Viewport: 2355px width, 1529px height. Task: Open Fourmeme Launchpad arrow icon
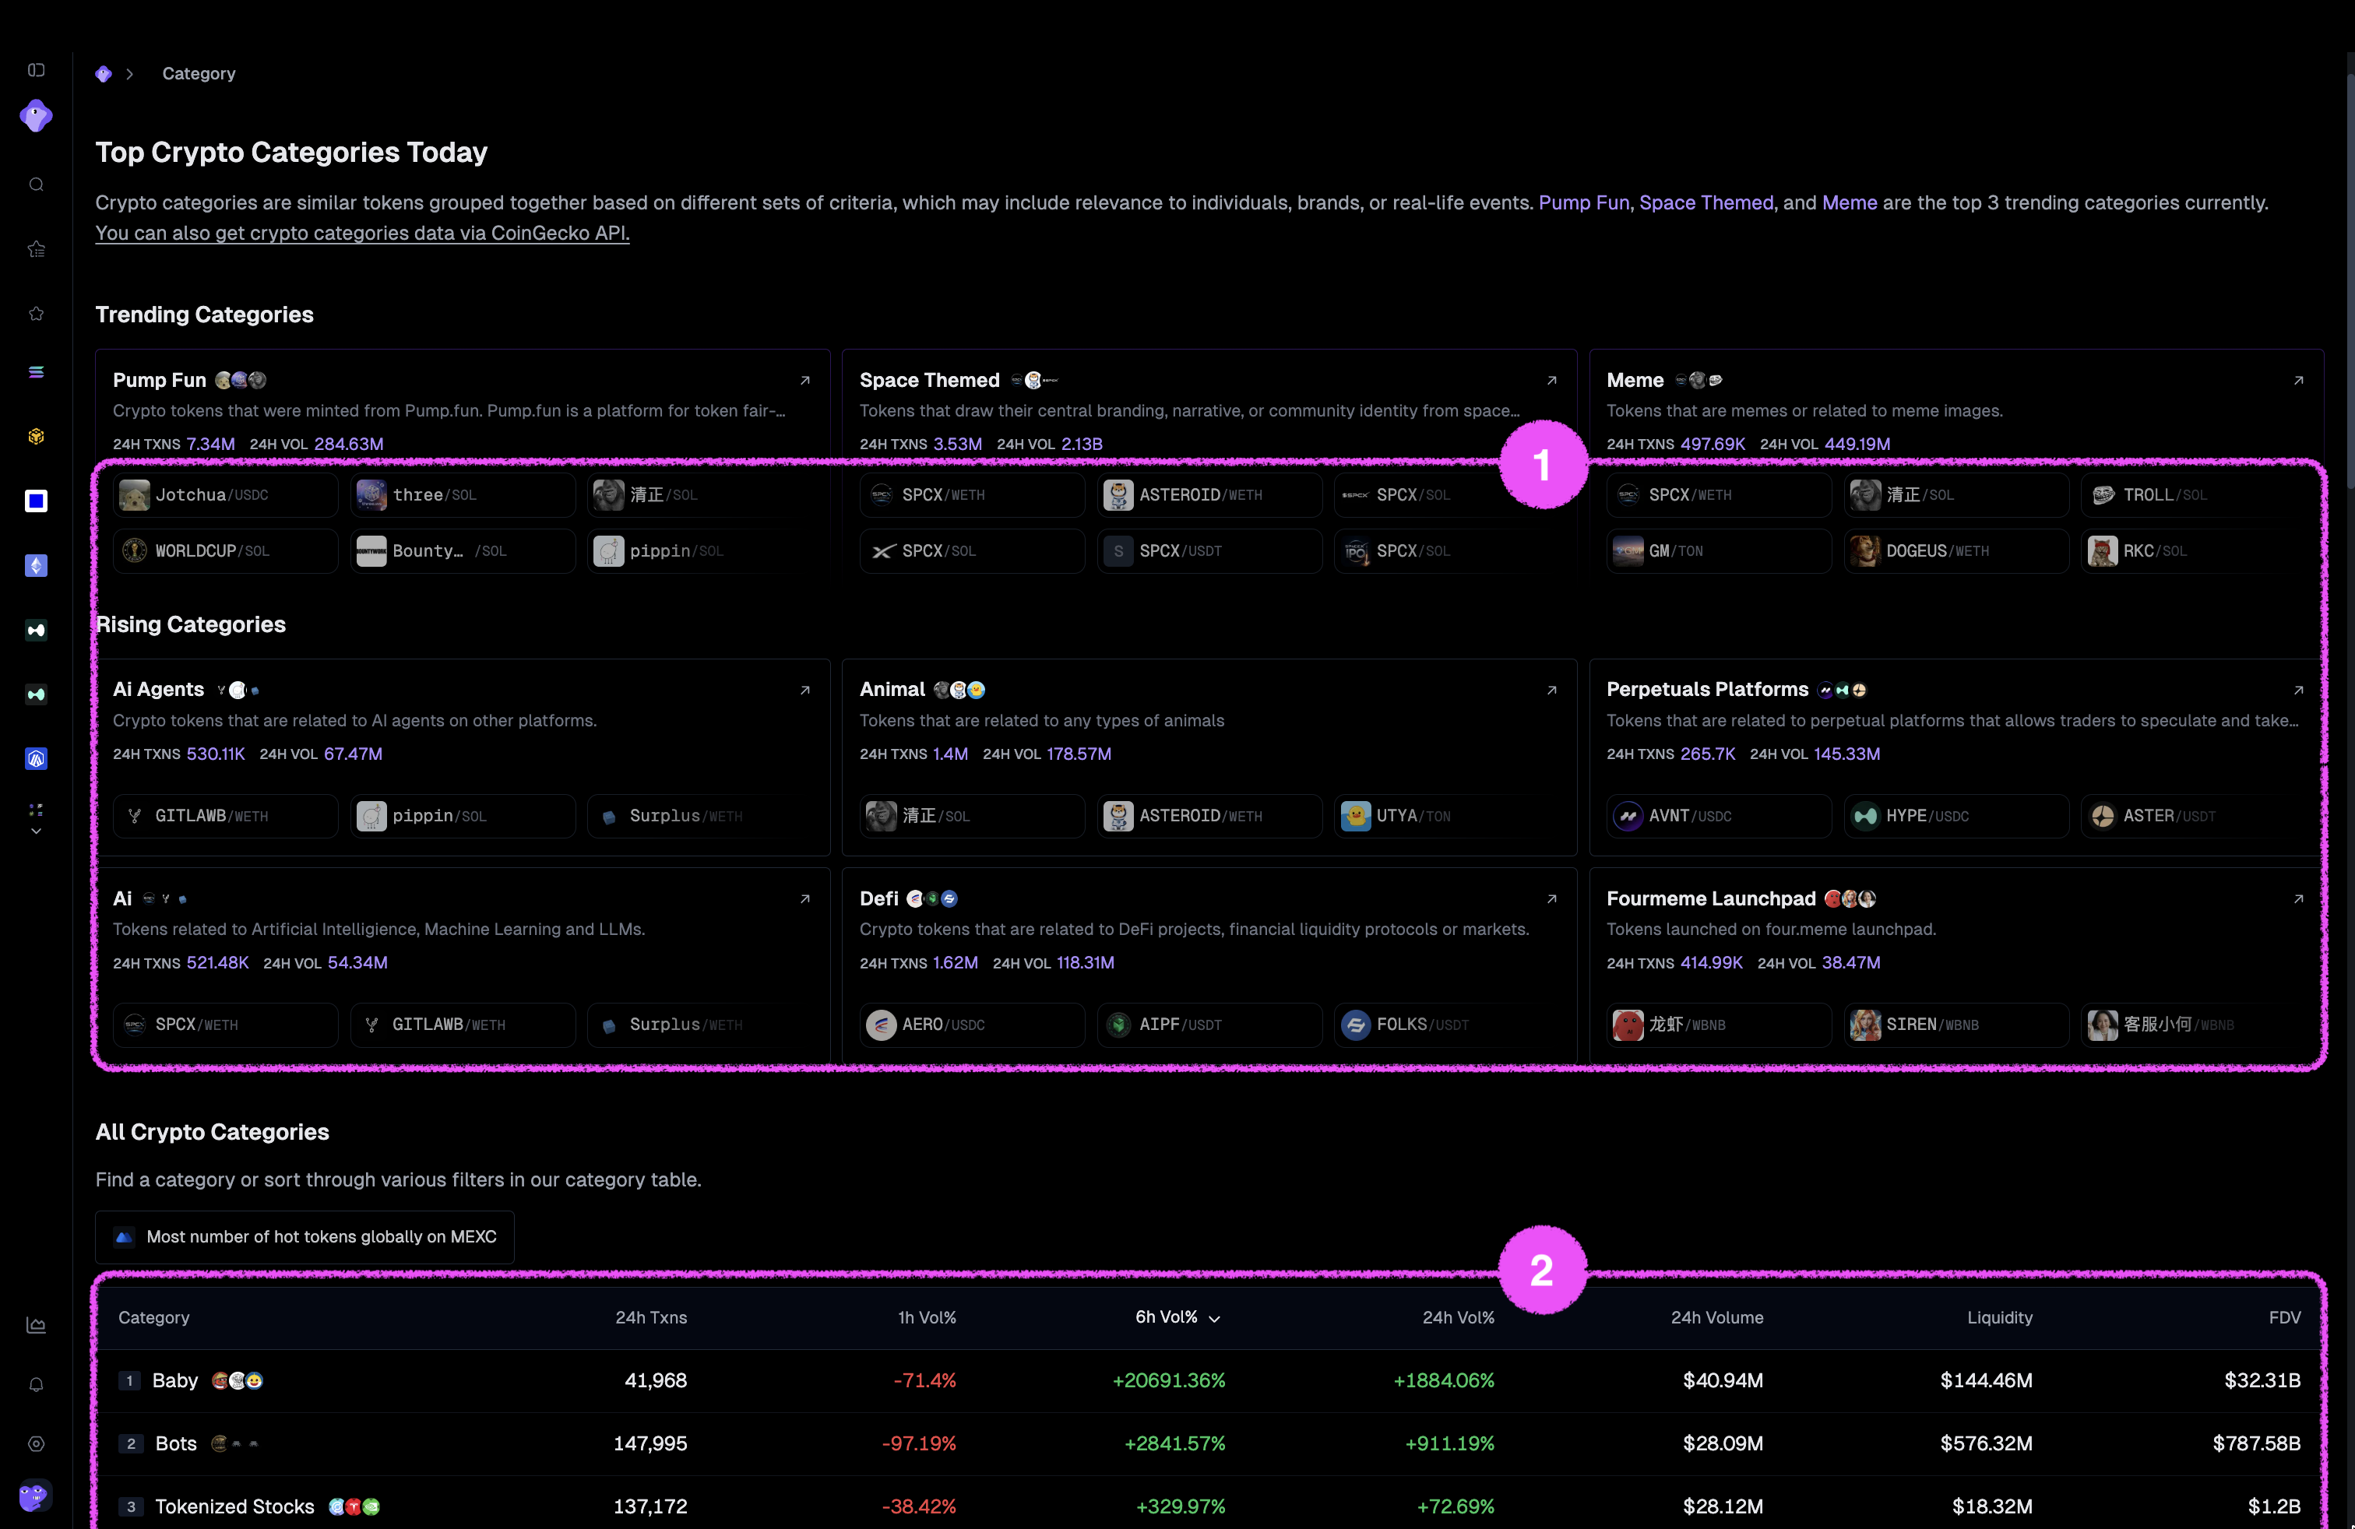2299,899
